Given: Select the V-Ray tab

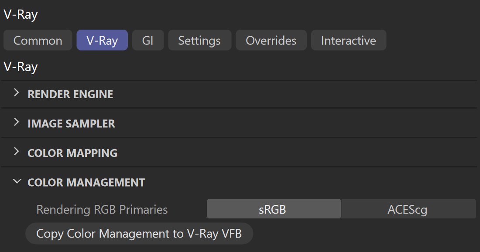Looking at the screenshot, I should tap(102, 40).
